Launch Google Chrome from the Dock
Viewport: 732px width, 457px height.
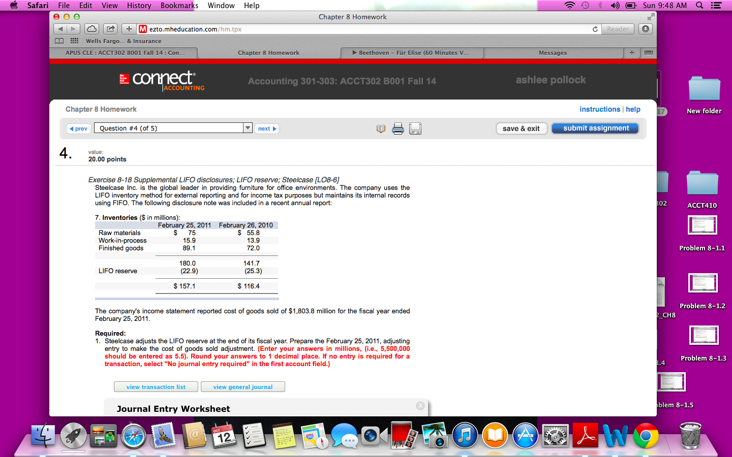click(x=646, y=436)
